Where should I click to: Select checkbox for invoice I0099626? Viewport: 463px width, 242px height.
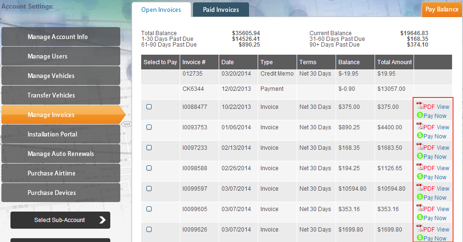(x=149, y=229)
